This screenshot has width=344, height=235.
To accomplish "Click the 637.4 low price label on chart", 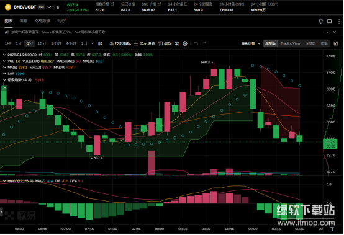I will pyautogui.click(x=98, y=158).
